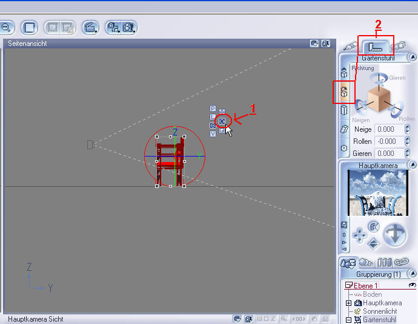Image resolution: width=418 pixels, height=324 pixels.
Task: Click the Gieren value input field
Action: click(389, 153)
